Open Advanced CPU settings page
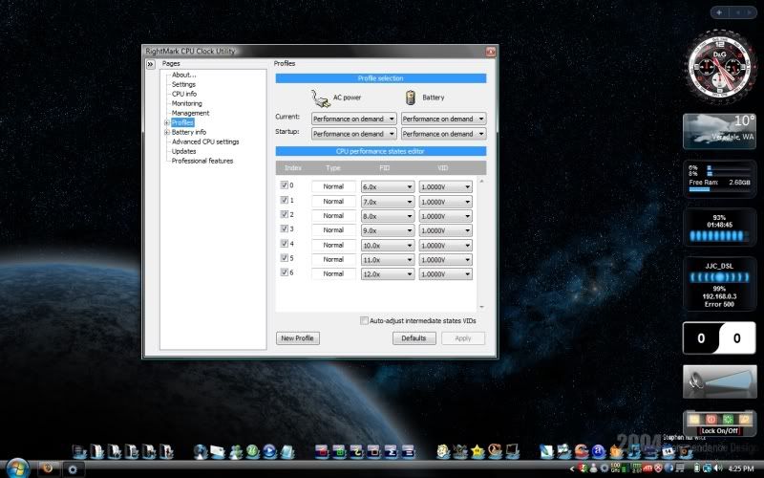This screenshot has height=478, width=764. pos(205,141)
